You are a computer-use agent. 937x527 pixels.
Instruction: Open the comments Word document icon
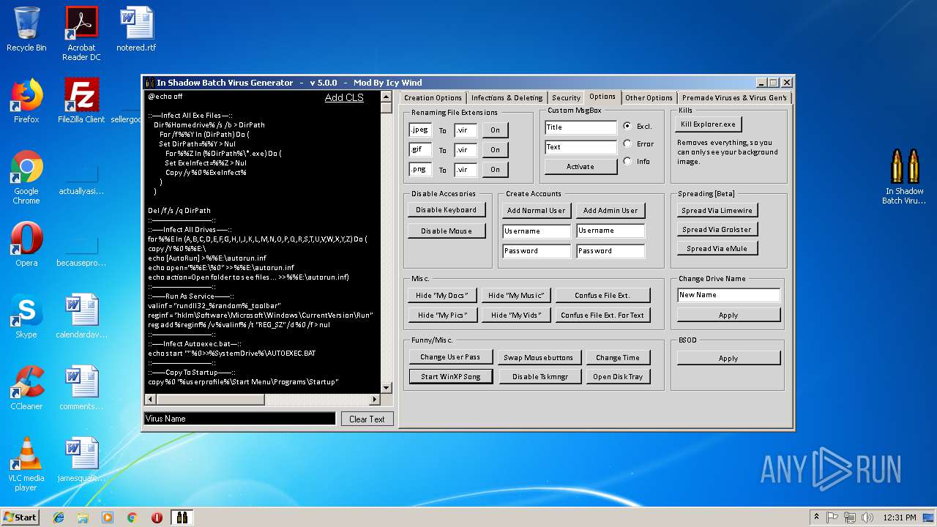click(x=81, y=388)
